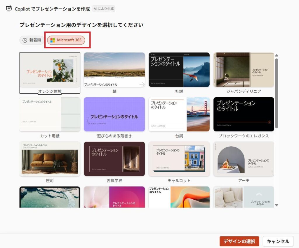This screenshot has width=299, height=248.
Task: Select the チャルコット design
Action: pyautogui.click(x=179, y=158)
